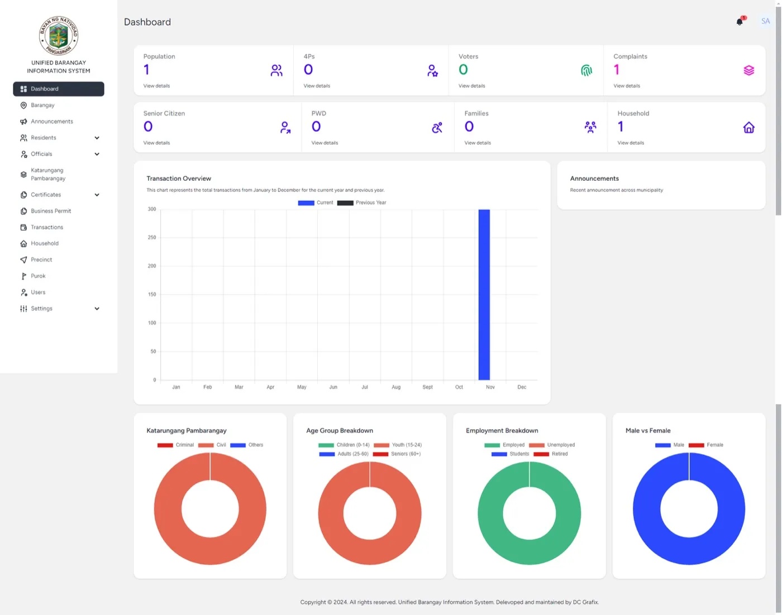Open View details under Senior Citizen
The width and height of the screenshot is (782, 615).
(156, 143)
